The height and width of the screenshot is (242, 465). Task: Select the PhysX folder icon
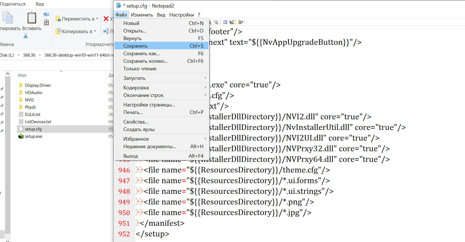point(21,107)
